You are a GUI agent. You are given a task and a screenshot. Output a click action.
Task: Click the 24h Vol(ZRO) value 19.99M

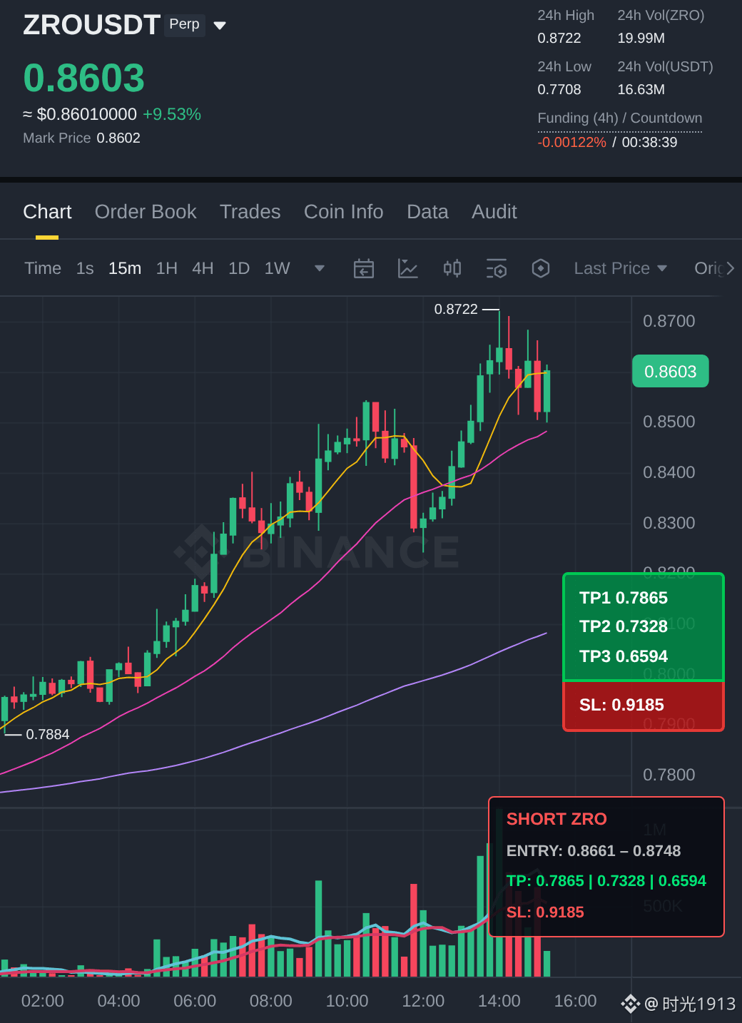[641, 38]
